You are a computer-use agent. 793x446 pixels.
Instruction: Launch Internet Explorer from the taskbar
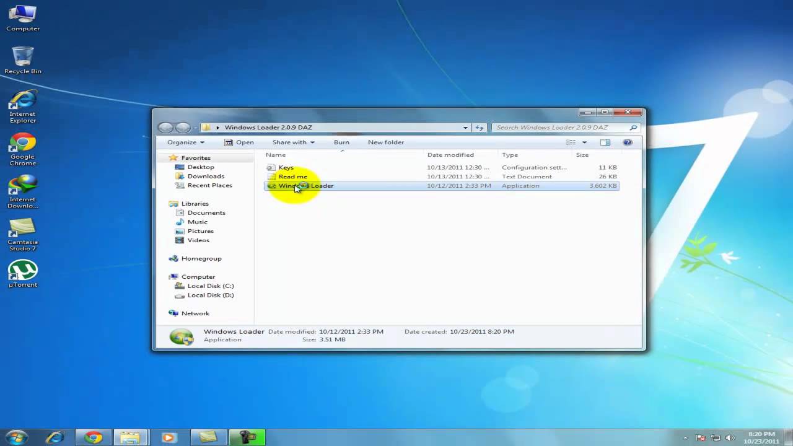(55, 437)
